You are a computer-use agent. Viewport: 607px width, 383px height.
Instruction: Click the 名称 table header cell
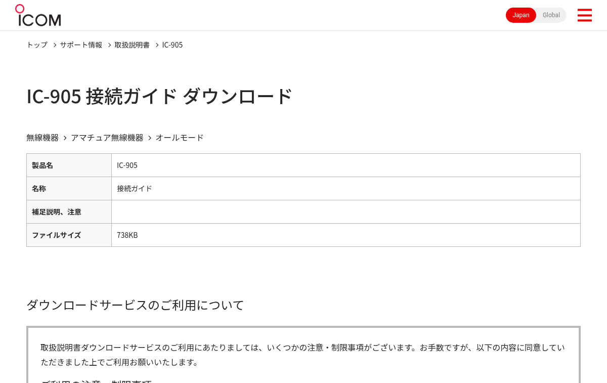[69, 189]
